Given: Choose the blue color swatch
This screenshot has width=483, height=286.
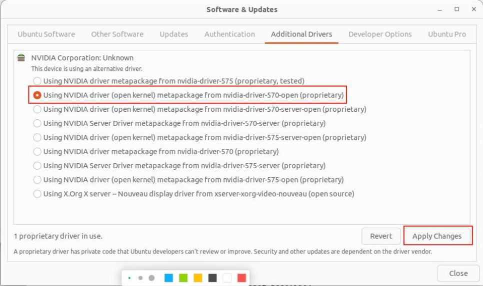Looking at the screenshot, I should point(169,278).
